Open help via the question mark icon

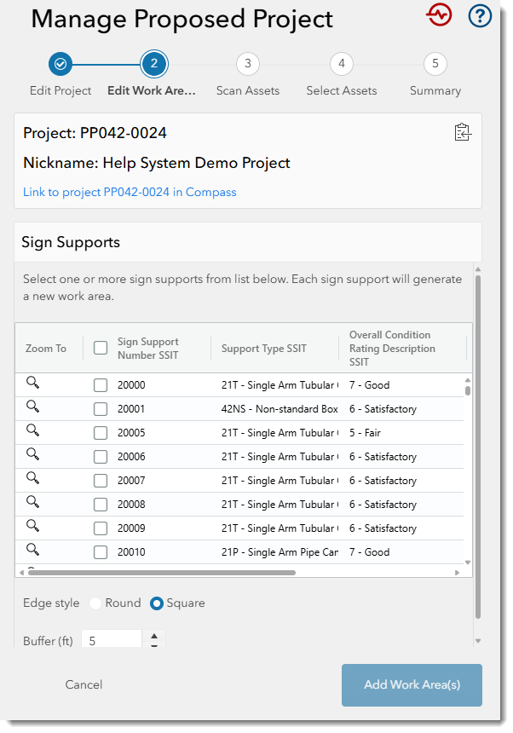(x=480, y=16)
